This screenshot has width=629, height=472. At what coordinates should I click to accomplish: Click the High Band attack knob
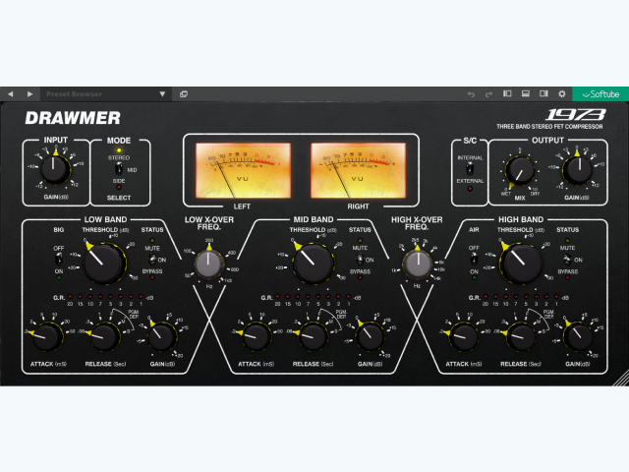pos(464,337)
